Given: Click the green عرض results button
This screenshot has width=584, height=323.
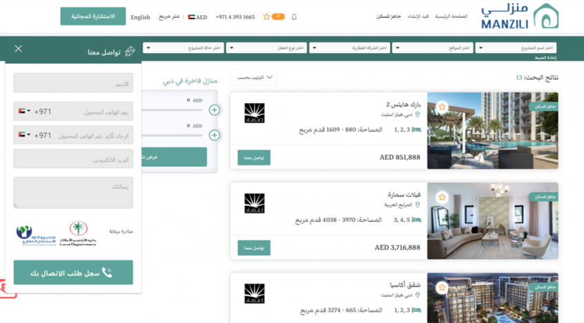Looking at the screenshot, I should click(x=175, y=157).
